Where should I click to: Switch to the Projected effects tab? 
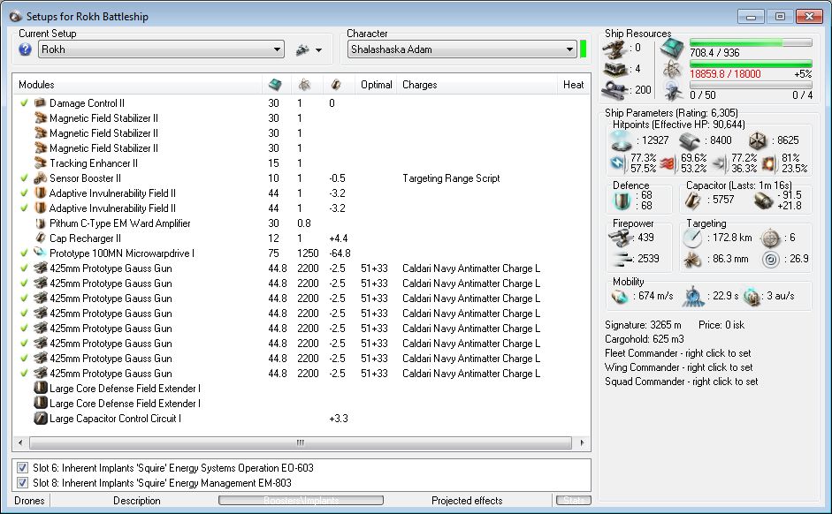(x=467, y=501)
